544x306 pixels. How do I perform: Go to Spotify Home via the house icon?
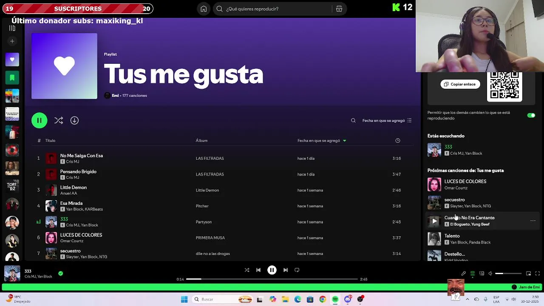tap(204, 9)
